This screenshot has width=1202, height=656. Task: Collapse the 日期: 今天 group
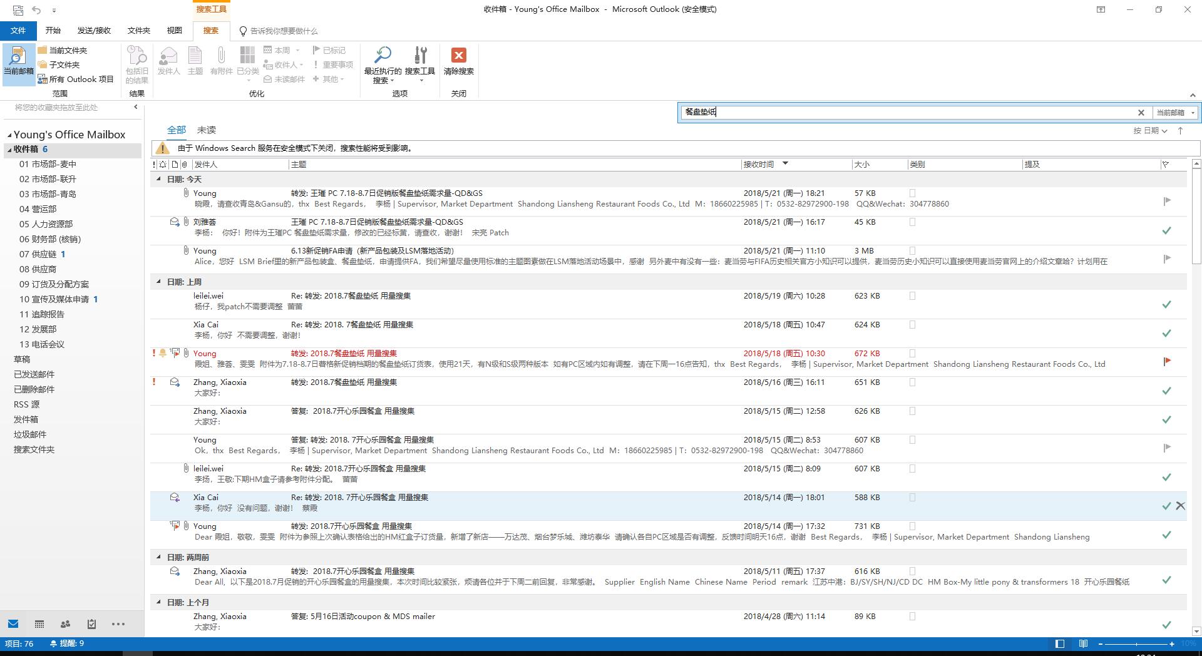pyautogui.click(x=158, y=180)
